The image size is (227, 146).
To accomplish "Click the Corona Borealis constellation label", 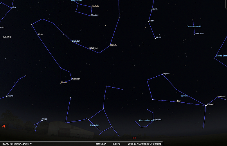I will pos(147,120).
